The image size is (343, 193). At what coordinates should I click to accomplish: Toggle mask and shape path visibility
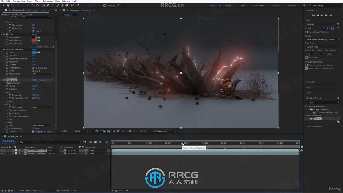point(101,131)
